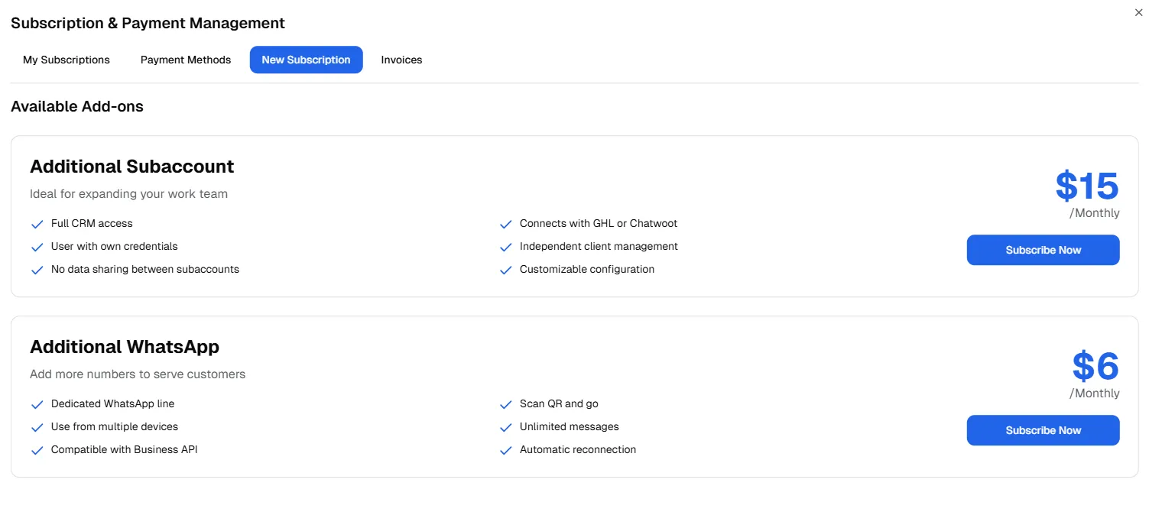Viewport: 1149px width, 515px height.
Task: Switch to the Payment Methods tab
Action: [186, 60]
